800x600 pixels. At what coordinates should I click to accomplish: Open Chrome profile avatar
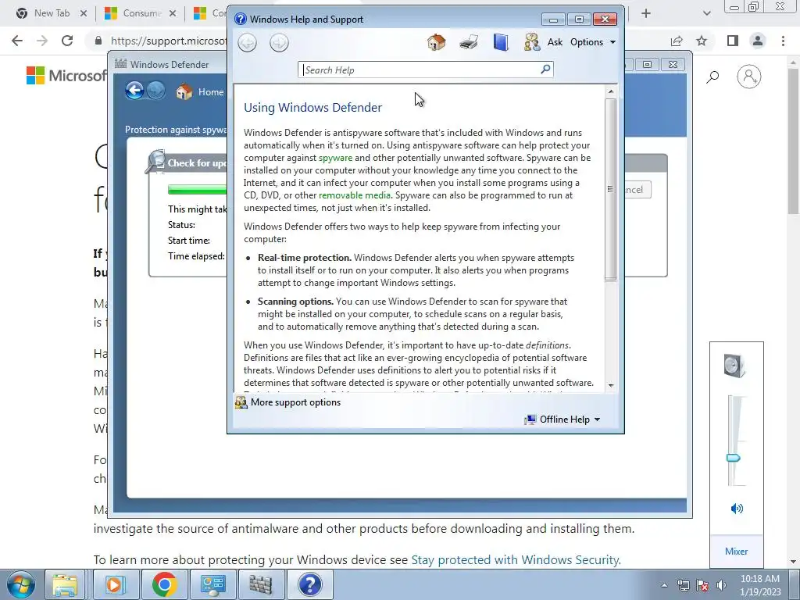758,41
